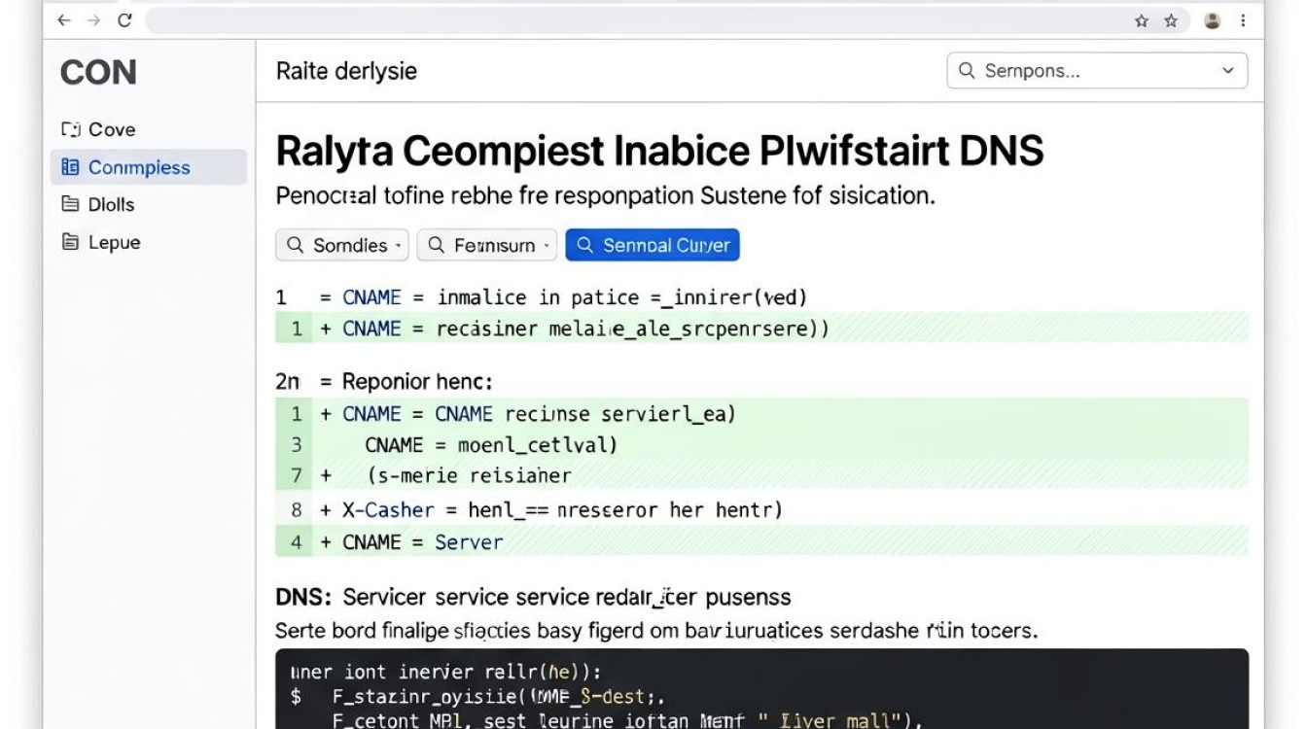
Task: Open the Femsurn filter dropdown
Action: (487, 245)
